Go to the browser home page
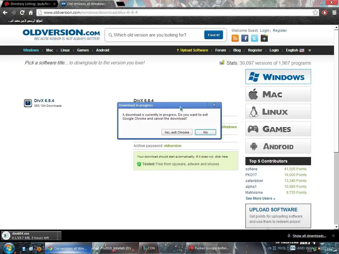 [x=31, y=13]
